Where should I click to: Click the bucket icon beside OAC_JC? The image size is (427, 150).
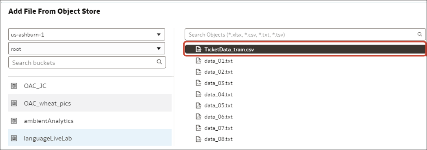click(14, 86)
